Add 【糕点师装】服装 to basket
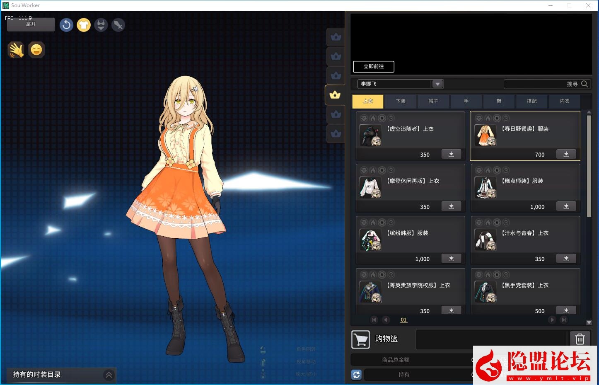 click(566, 206)
